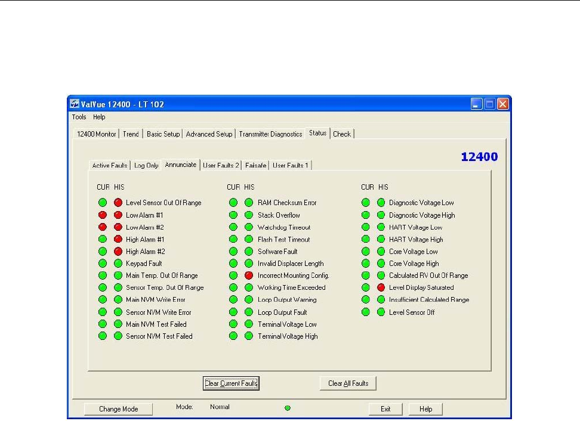Switch to the Trend tab
Viewport: 580px width, 421px height.
click(131, 134)
